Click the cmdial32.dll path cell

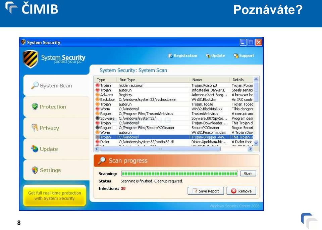pyautogui.click(x=147, y=142)
